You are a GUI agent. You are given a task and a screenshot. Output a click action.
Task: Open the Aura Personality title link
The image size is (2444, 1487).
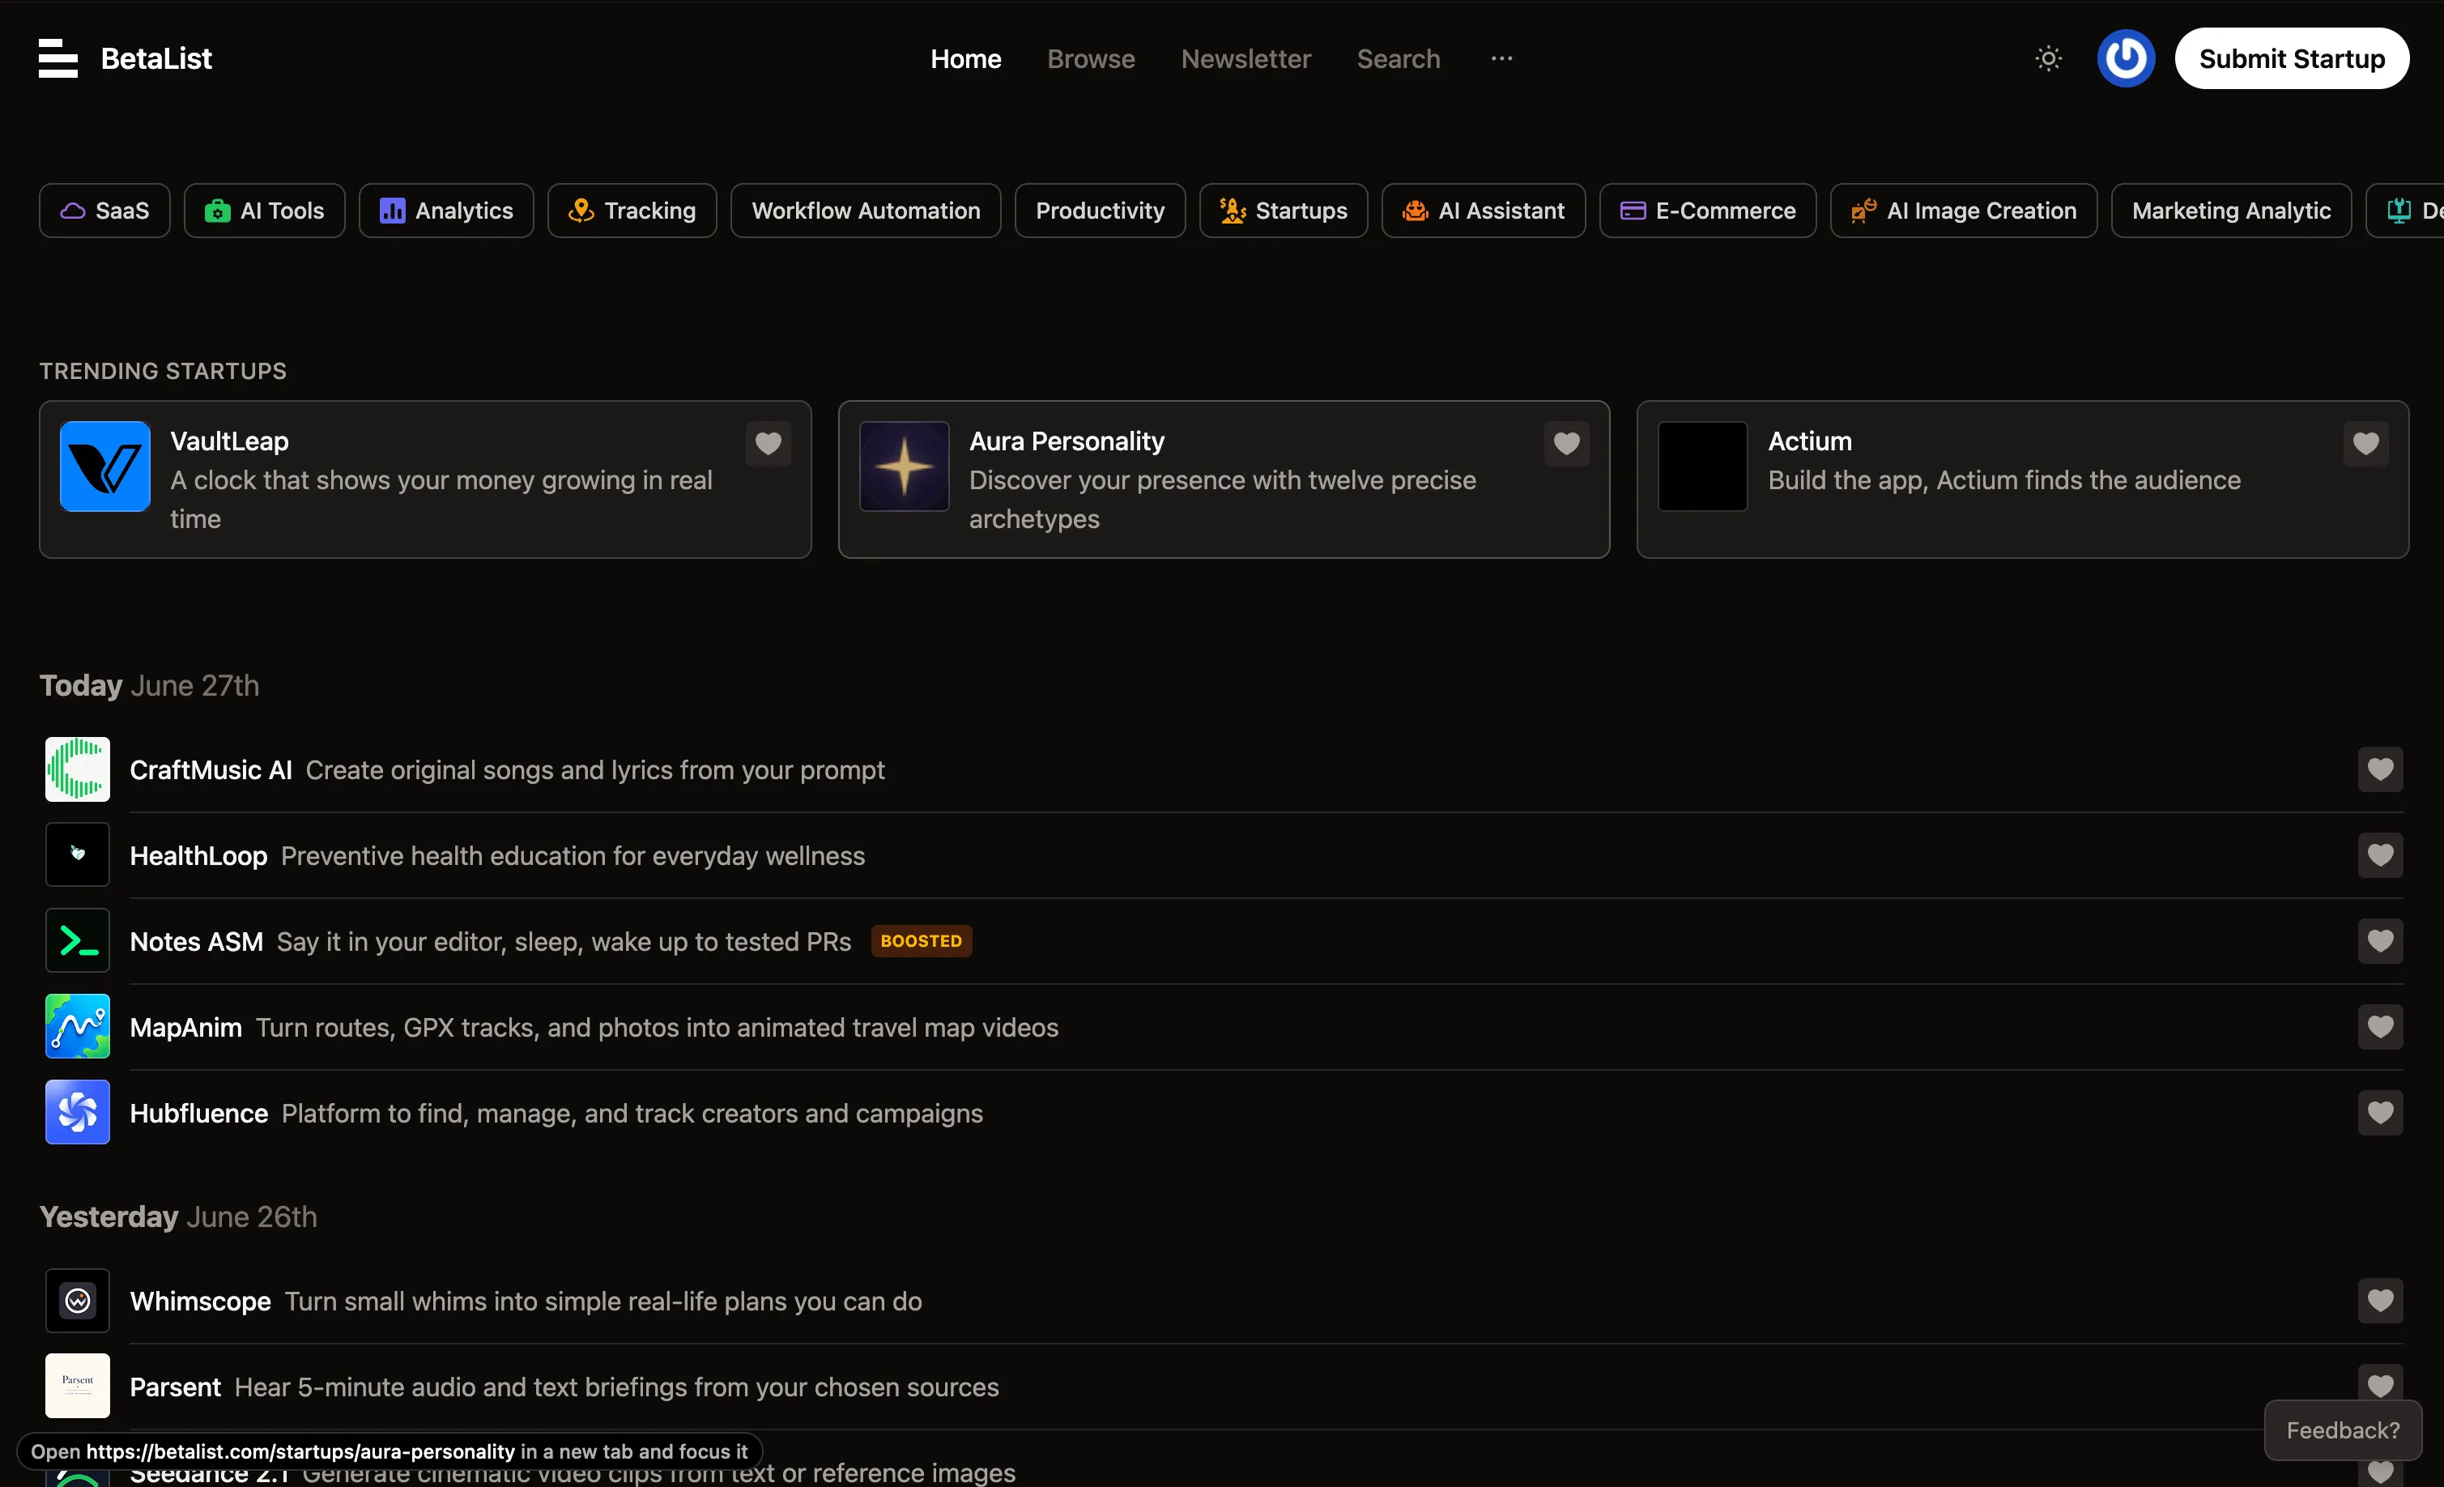pyautogui.click(x=1067, y=441)
